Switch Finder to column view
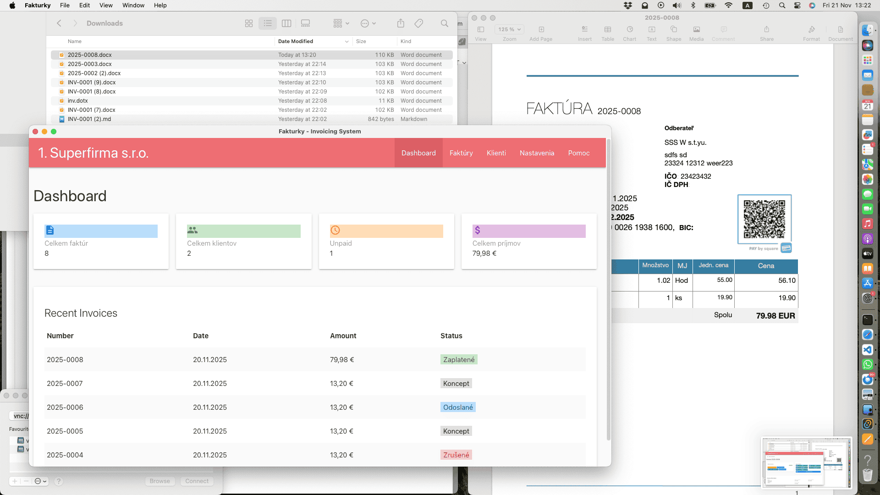 286,23
